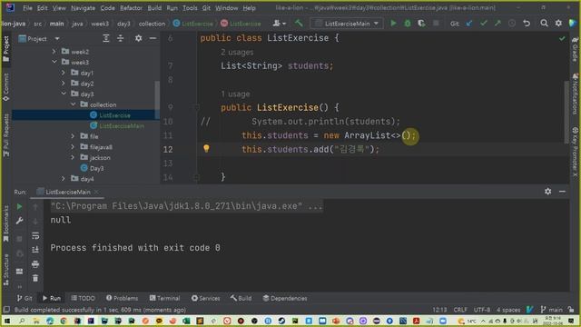Open the Dependencies tool window tab
The width and height of the screenshot is (581, 327).
pos(285,298)
